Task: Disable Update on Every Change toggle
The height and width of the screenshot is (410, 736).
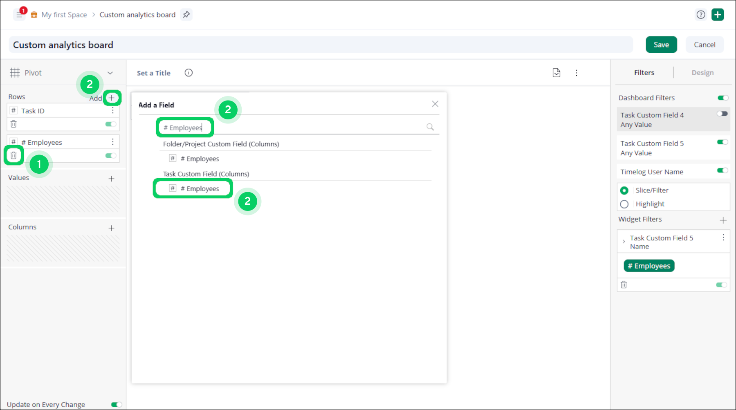Action: tap(116, 404)
